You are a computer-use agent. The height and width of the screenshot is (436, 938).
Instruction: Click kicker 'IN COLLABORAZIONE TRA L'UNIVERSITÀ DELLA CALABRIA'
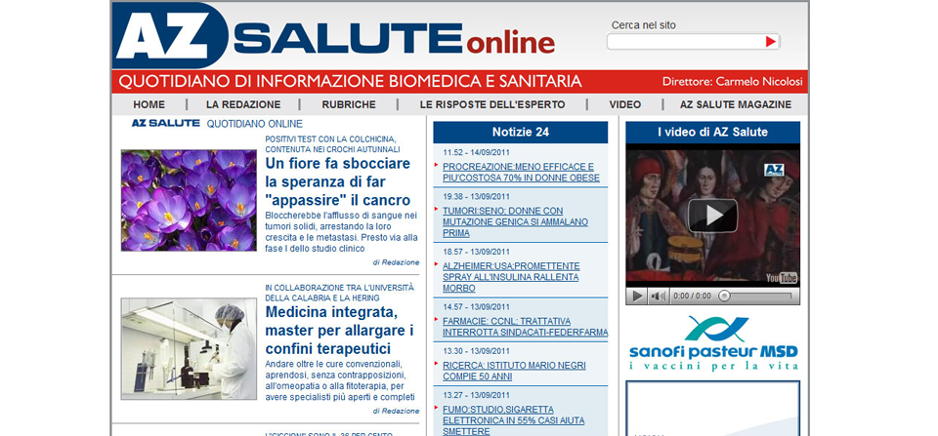pyautogui.click(x=339, y=293)
